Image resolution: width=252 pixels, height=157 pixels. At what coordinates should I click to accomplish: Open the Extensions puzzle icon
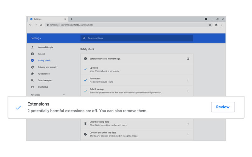216,25
